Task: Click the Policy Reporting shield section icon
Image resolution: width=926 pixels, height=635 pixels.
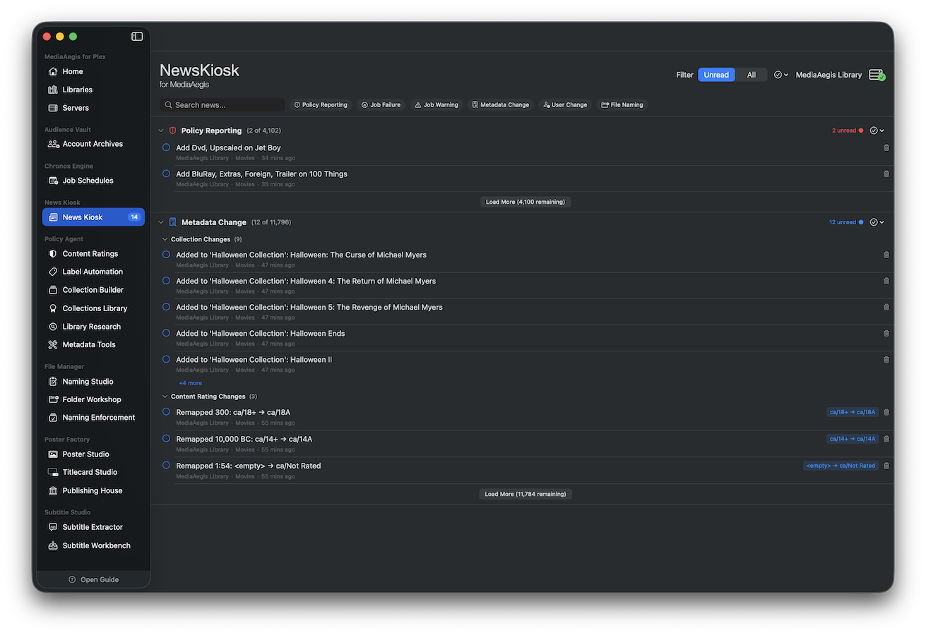Action: (x=172, y=131)
